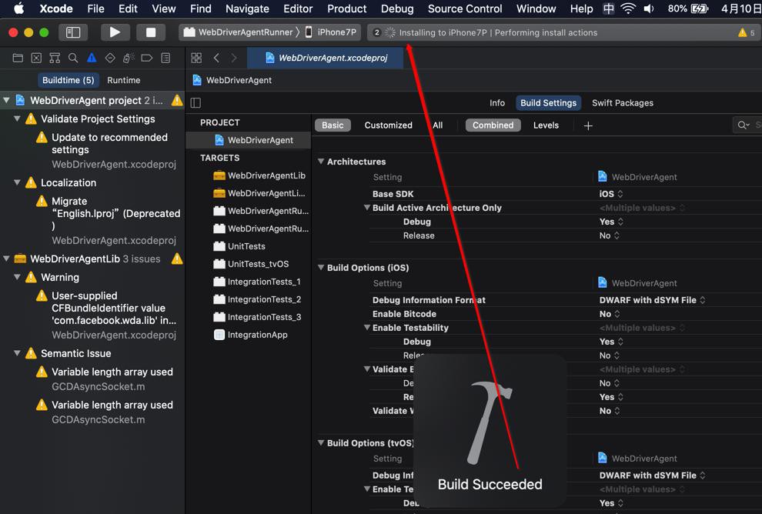Collapse the Architectures section
Viewport: 762px width, 514px height.
pos(321,162)
